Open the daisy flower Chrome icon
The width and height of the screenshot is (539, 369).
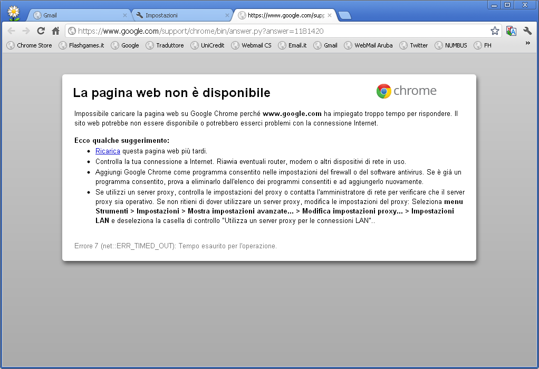pos(13,13)
